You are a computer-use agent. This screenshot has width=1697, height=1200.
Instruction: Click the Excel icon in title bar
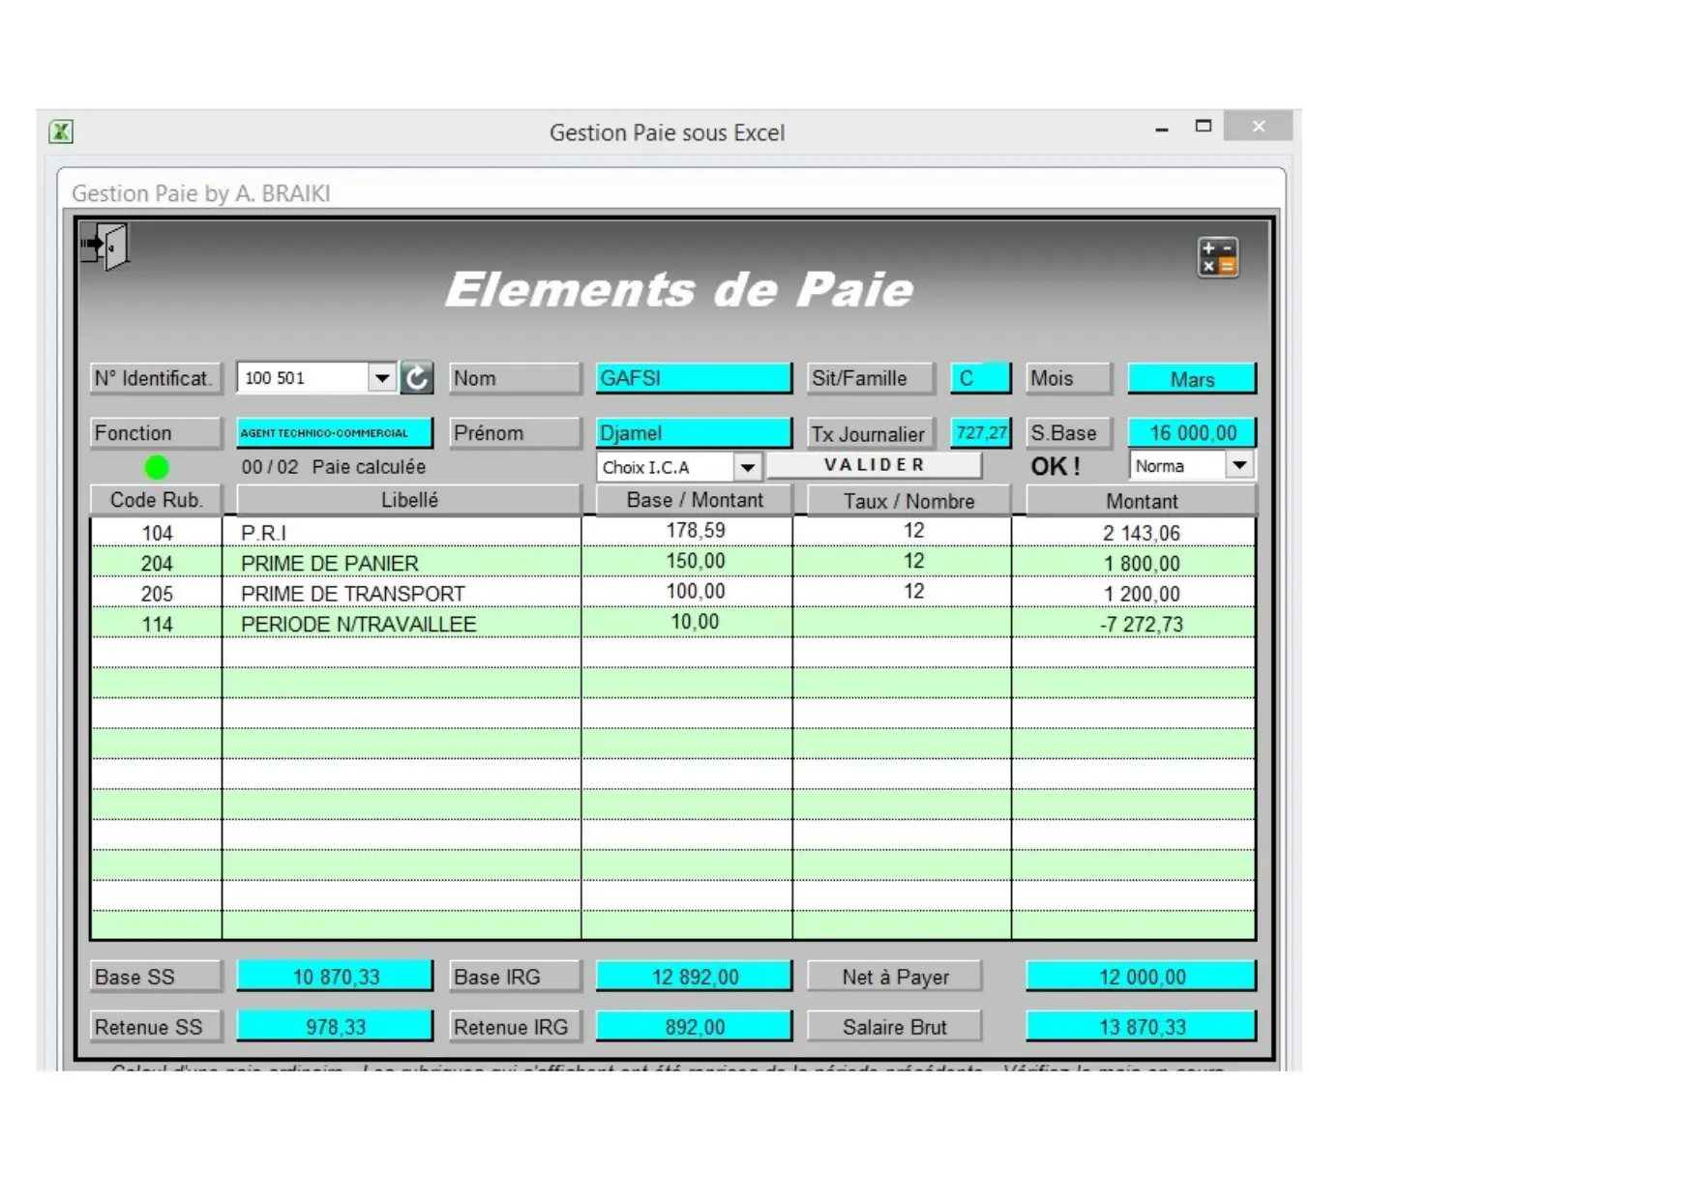(x=61, y=132)
